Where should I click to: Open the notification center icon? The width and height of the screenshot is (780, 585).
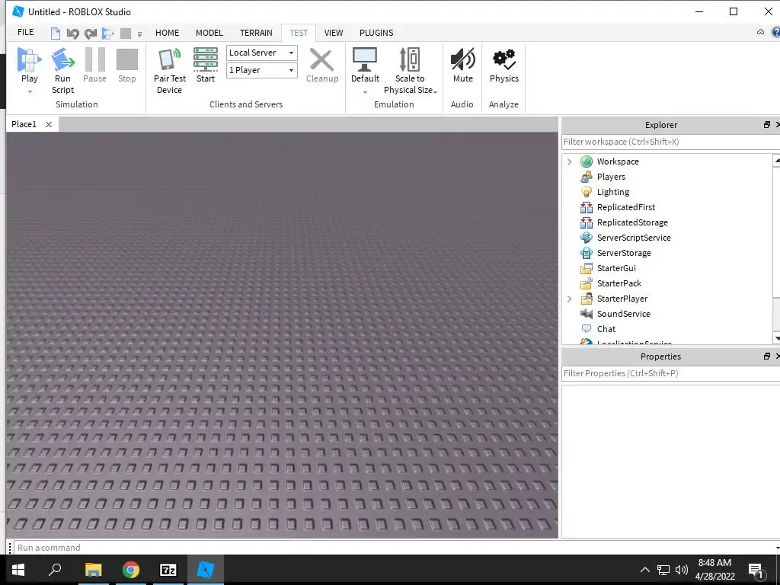click(756, 570)
